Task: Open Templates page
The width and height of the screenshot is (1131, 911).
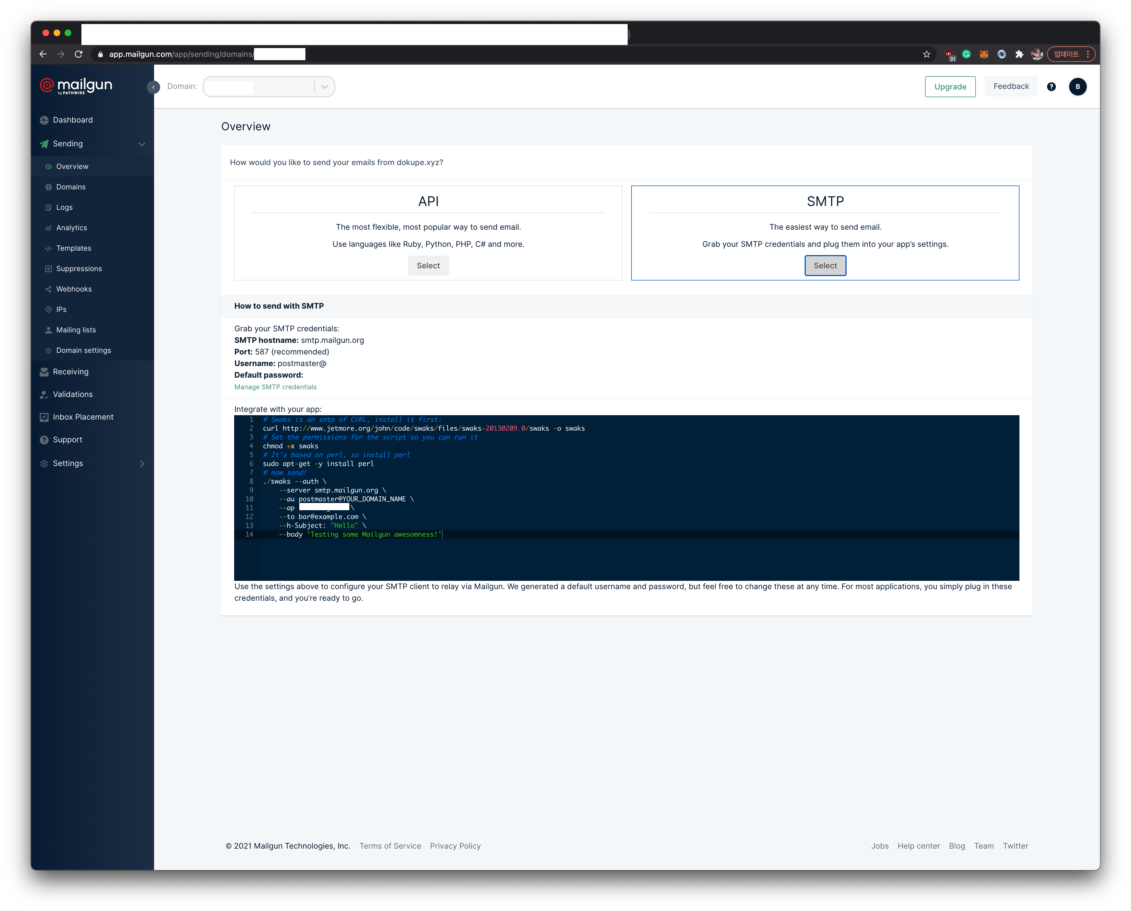Action: click(74, 248)
